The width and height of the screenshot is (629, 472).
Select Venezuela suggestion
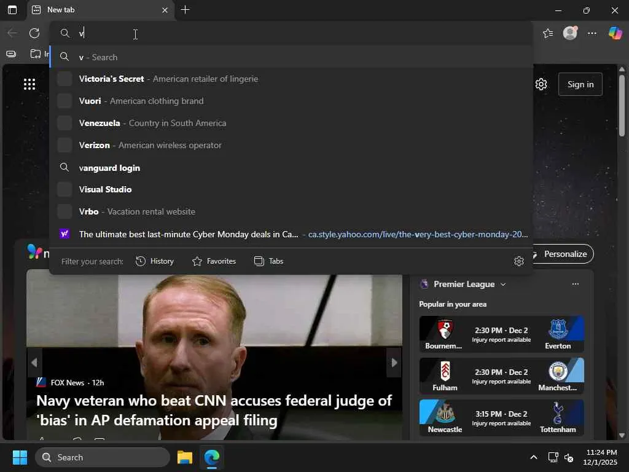tap(291, 123)
